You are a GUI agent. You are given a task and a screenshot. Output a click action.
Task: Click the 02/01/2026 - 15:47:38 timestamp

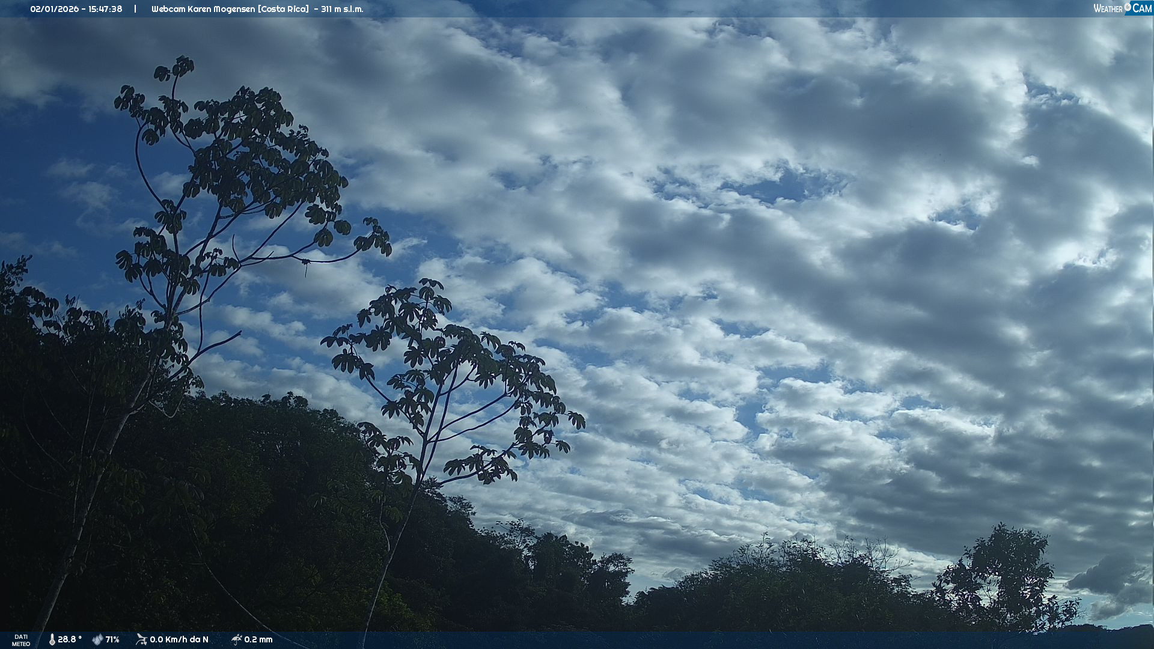coord(76,9)
